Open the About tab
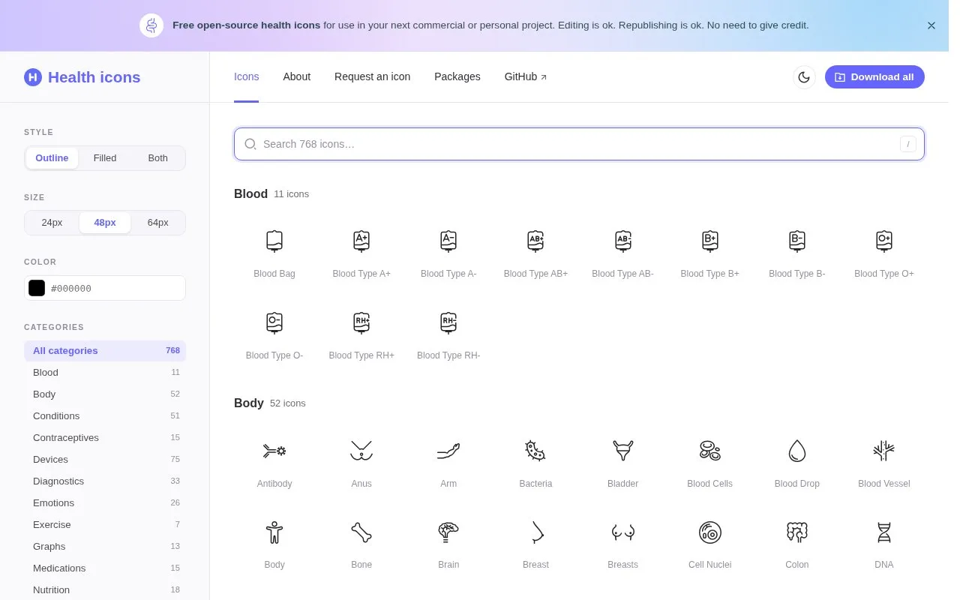This screenshot has height=600, width=960. 297,76
